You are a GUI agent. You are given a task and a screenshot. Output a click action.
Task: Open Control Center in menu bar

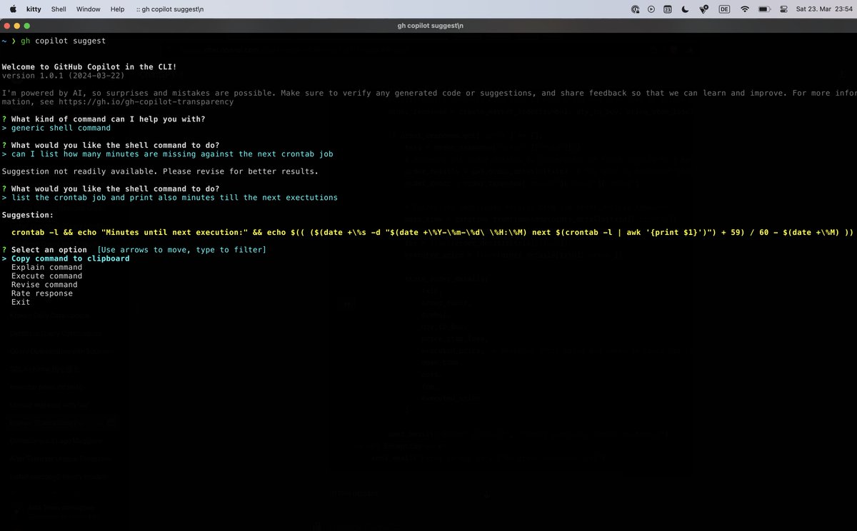tap(783, 9)
